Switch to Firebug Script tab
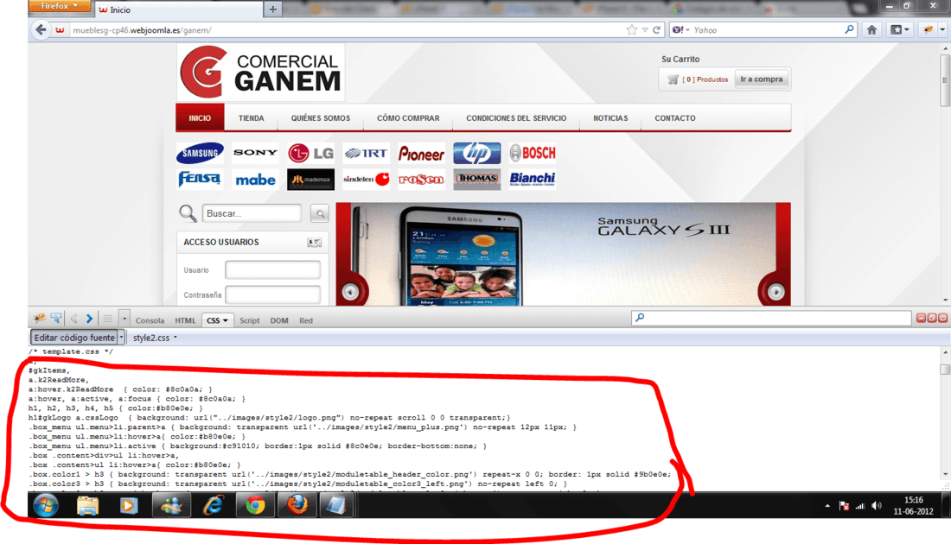 pos(249,320)
